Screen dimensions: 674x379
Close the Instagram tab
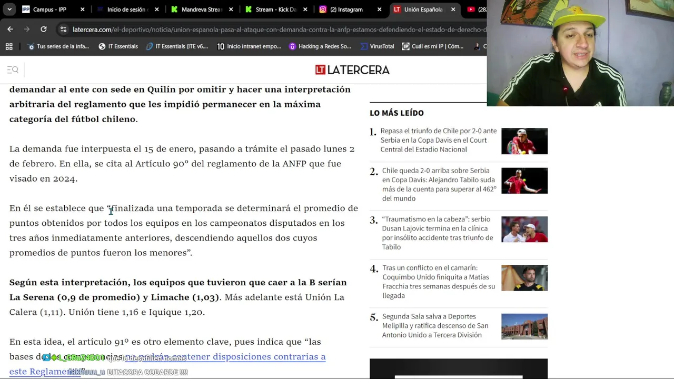[379, 9]
